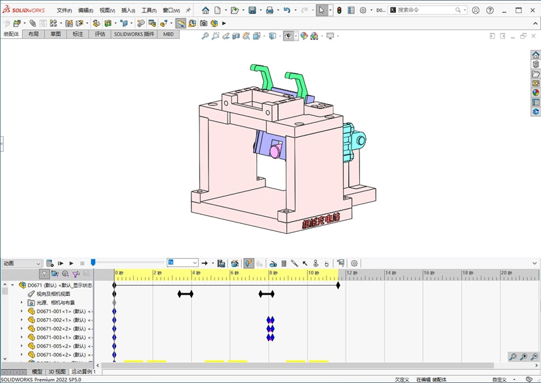Switch to the 草图 tab

[56, 34]
